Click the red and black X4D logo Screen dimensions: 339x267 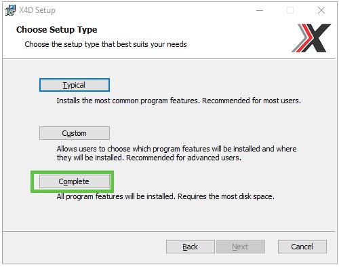point(311,38)
